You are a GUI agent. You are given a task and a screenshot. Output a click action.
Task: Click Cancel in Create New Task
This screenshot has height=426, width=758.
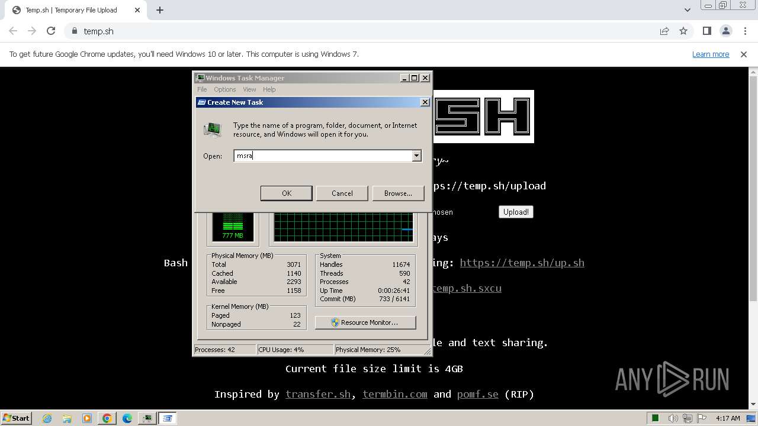tap(342, 193)
